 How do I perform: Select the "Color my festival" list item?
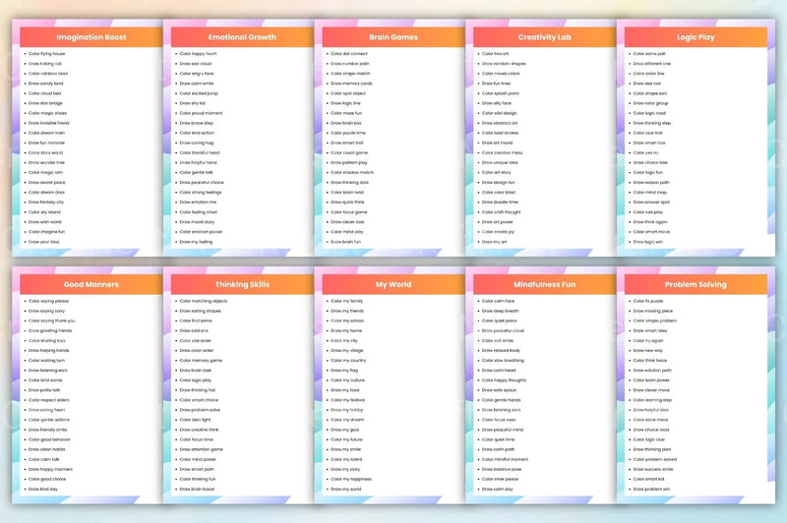pos(348,400)
